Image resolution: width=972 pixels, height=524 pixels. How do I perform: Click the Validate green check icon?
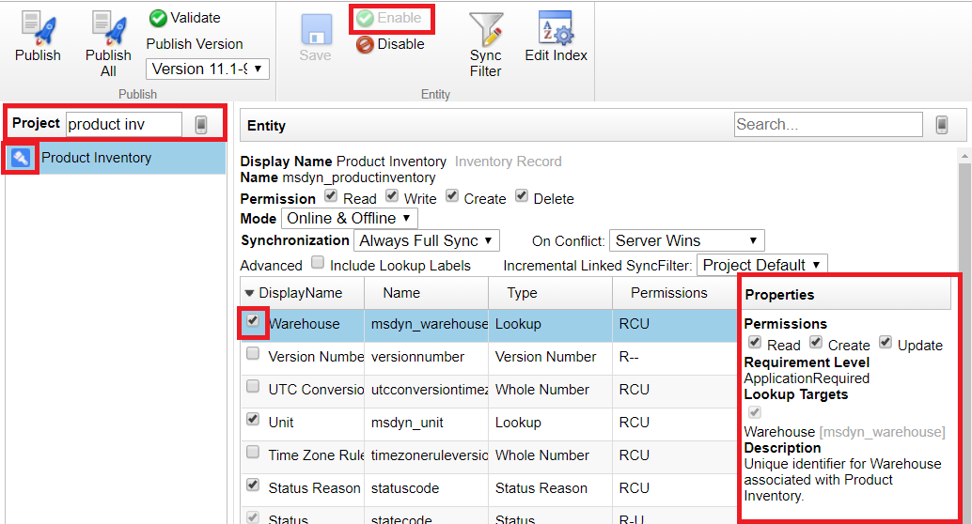click(158, 18)
